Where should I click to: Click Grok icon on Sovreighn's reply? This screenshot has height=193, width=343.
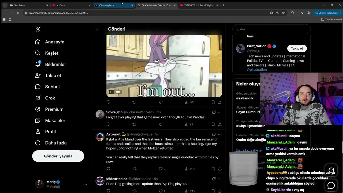point(214,112)
